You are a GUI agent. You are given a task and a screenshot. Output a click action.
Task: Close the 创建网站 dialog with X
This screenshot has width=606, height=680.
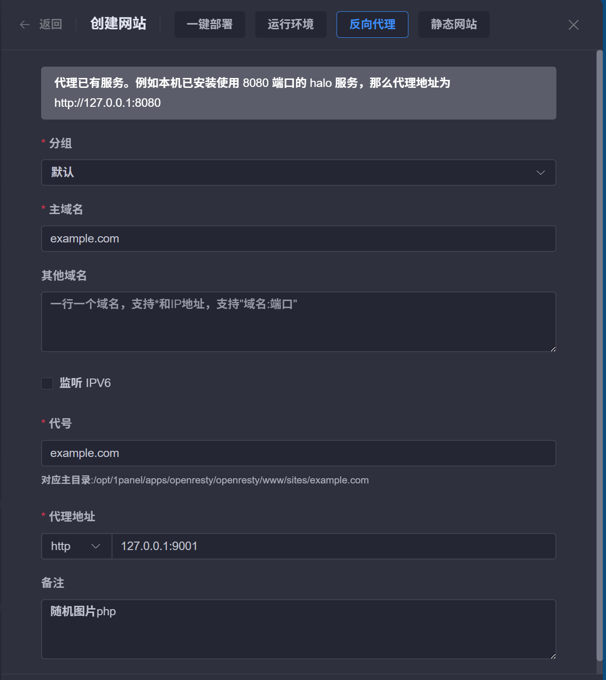tap(573, 25)
